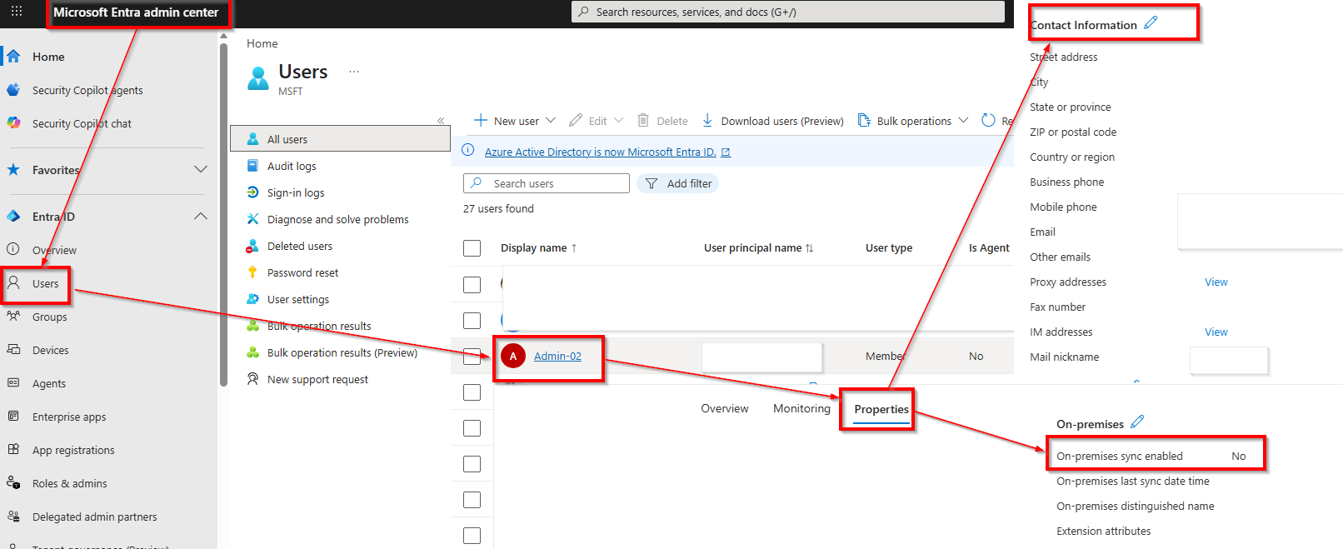
Task: Click the Enterprise apps icon
Action: point(14,417)
